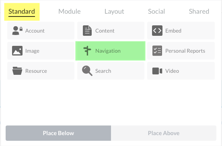Choose the Personal Reports checklist icon
222x146 pixels.
[x=157, y=51]
